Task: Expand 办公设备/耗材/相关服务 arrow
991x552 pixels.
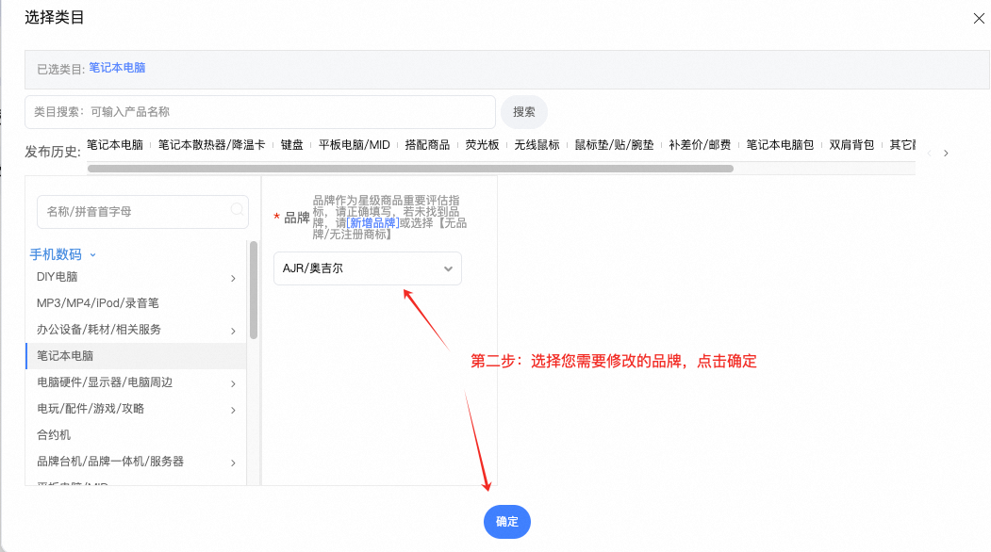Action: point(233,331)
